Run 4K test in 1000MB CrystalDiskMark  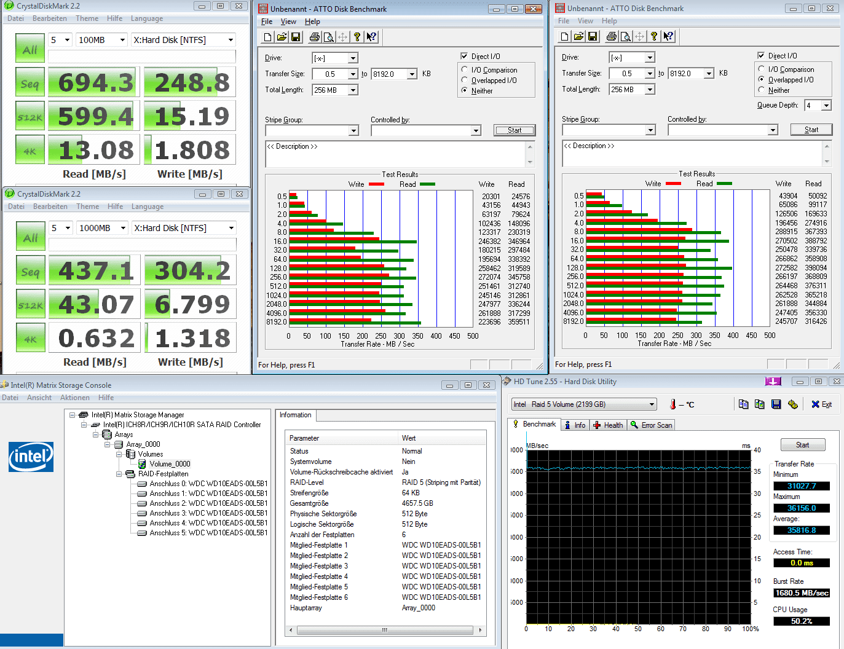(x=31, y=339)
